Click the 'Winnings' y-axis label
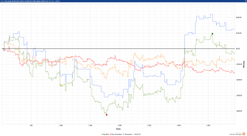Image resolution: width=247 pixels, height=136 pixels. [244, 64]
